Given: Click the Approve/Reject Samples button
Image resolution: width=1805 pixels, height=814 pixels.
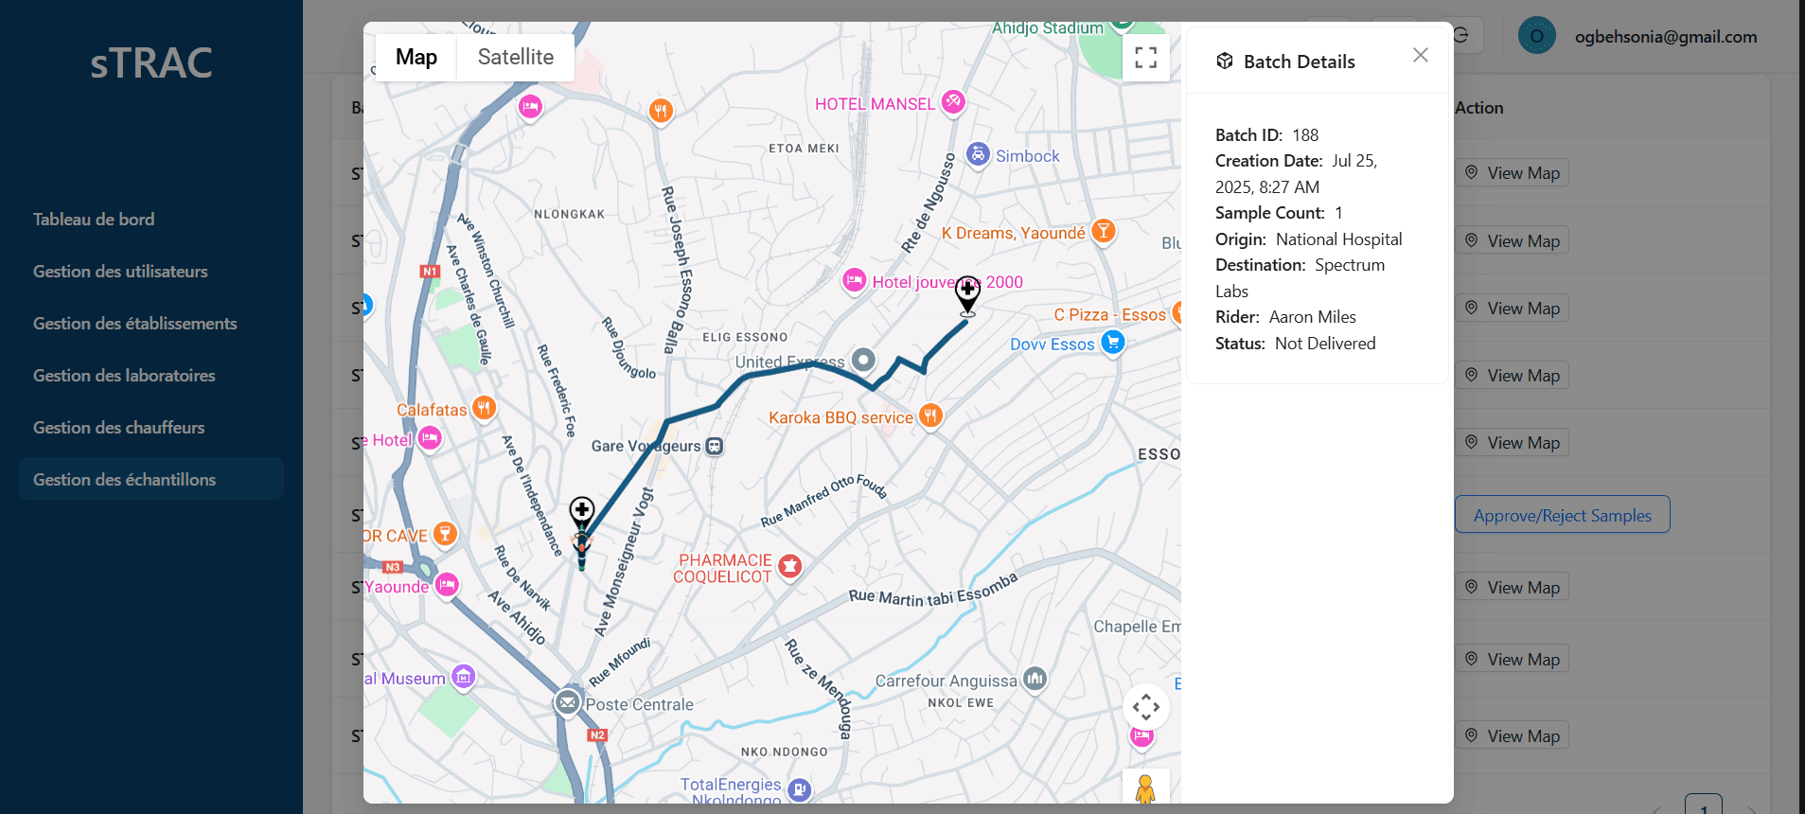Looking at the screenshot, I should pyautogui.click(x=1562, y=515).
